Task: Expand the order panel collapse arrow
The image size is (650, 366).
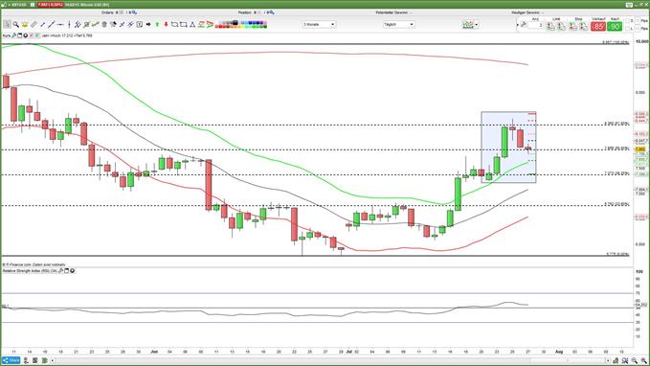Action: (517, 25)
